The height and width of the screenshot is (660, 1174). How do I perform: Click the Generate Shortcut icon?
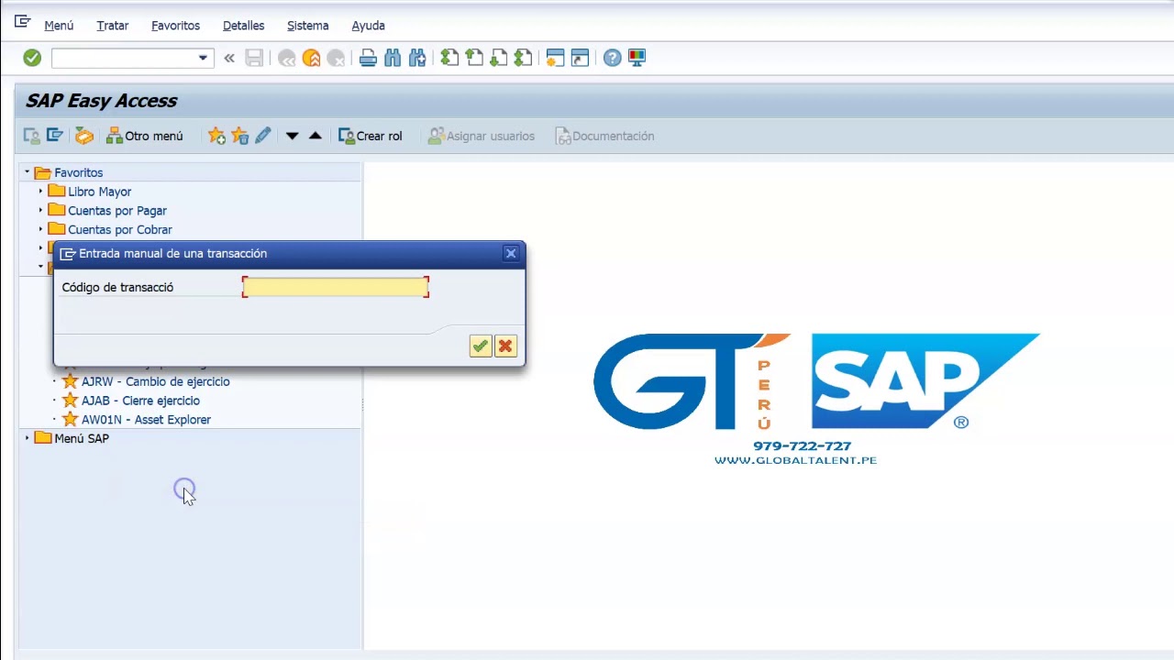[580, 58]
